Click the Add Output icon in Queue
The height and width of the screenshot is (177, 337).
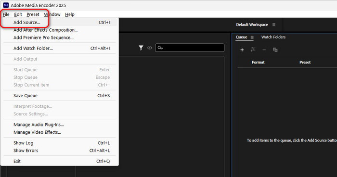pyautogui.click(x=253, y=50)
